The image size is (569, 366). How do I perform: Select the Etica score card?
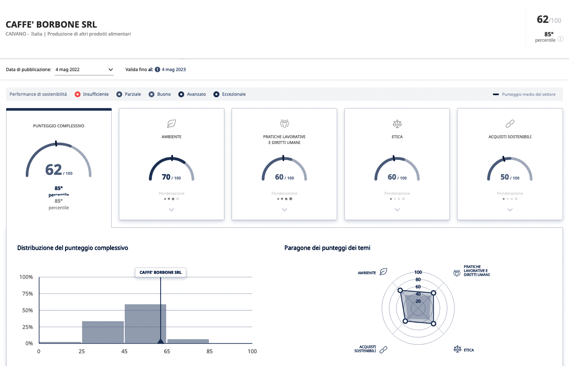(x=397, y=164)
